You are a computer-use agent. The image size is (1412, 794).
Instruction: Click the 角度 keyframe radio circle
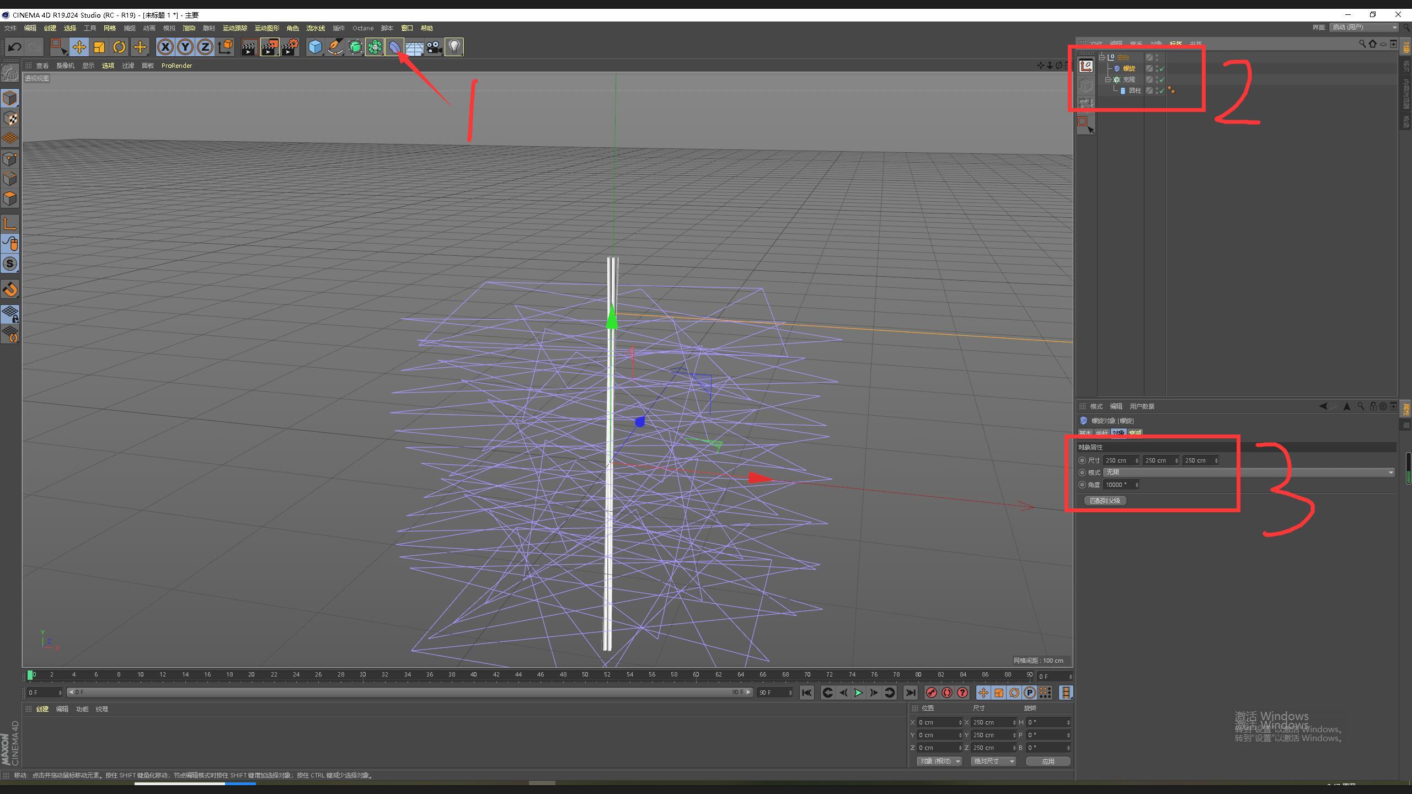(1082, 485)
